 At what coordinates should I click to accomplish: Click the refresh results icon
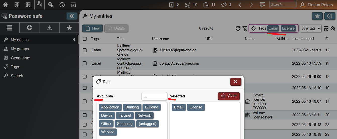238,28
